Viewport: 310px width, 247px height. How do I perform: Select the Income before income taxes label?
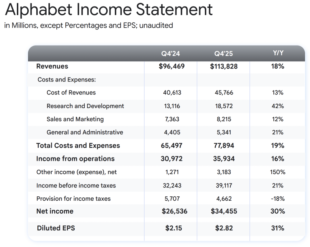pyautogui.click(x=76, y=186)
